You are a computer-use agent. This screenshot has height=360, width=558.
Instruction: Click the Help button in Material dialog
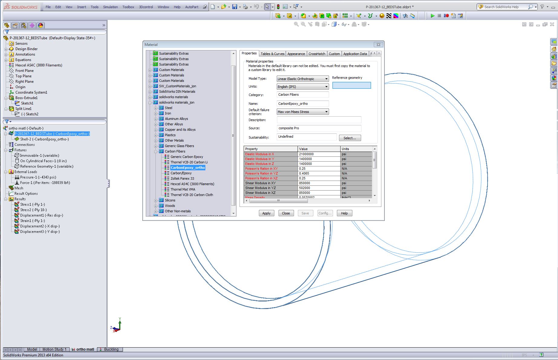tap(344, 213)
